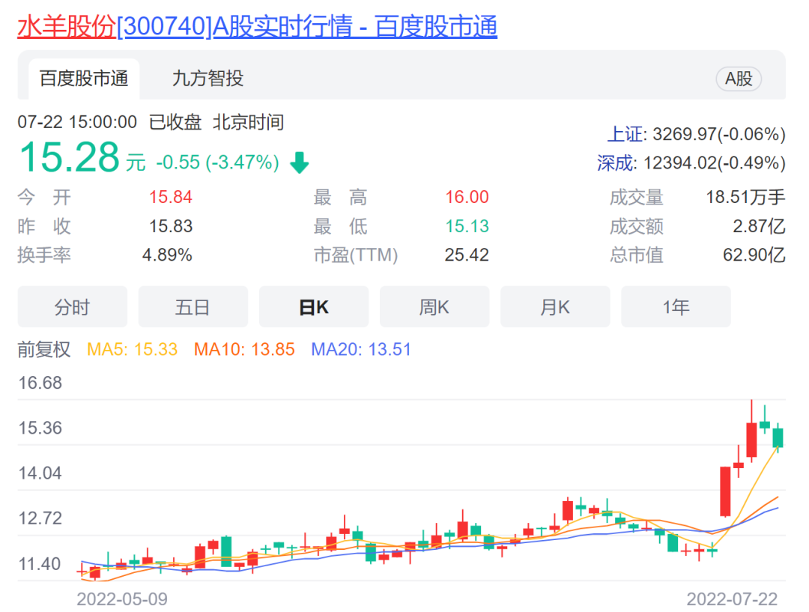Click the last green candlestick on 2022-07-22

(778, 437)
